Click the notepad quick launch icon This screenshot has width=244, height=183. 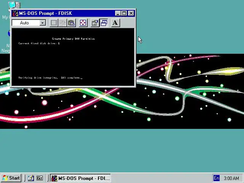point(31,178)
